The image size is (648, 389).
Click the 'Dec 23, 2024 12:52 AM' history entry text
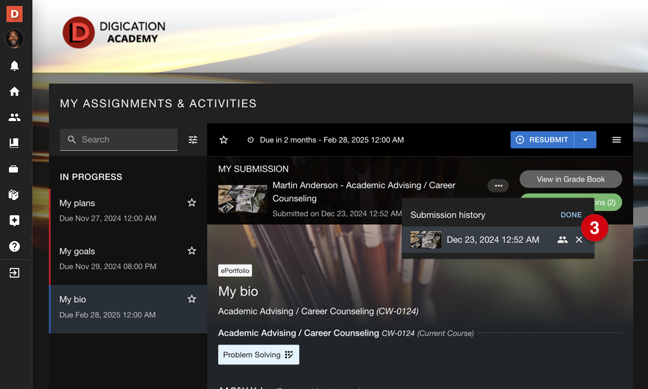[x=493, y=240]
